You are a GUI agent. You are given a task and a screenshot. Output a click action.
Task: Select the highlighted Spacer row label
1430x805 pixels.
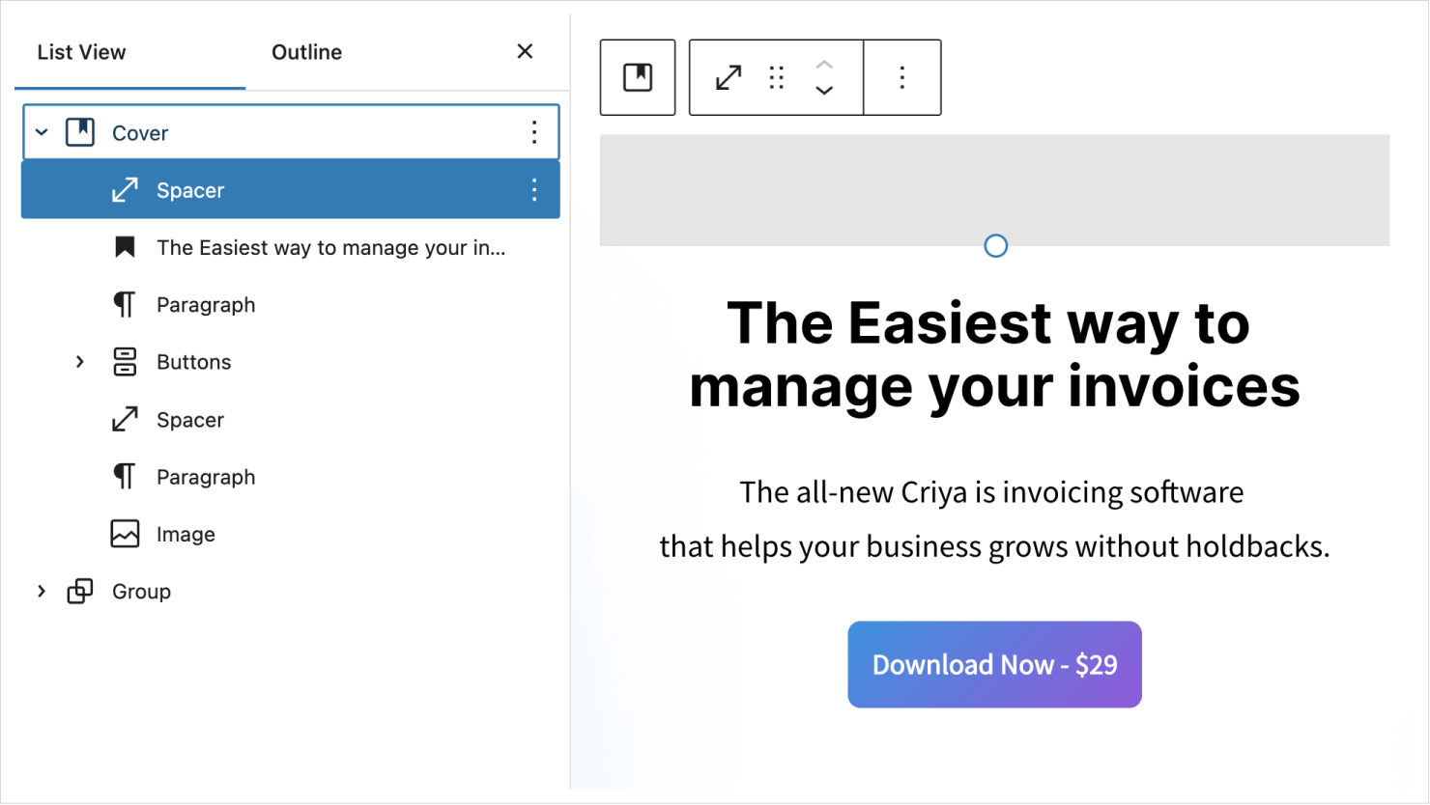pos(190,190)
